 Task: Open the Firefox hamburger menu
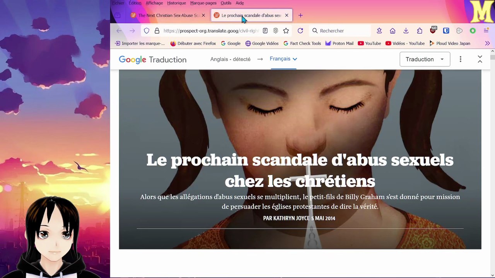pyautogui.click(x=486, y=31)
